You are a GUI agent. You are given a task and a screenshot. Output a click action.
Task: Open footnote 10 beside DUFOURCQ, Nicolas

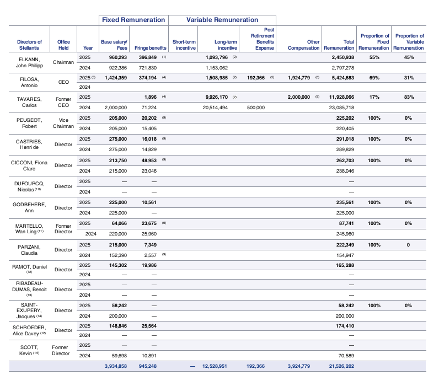coord(38,189)
